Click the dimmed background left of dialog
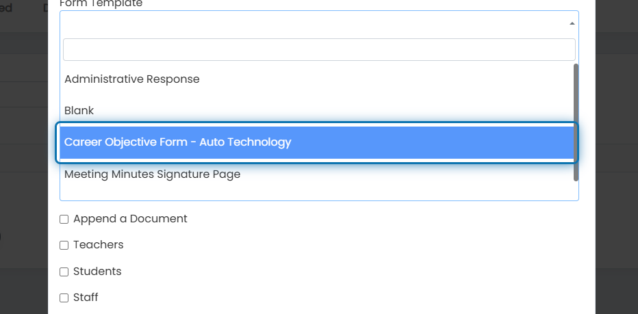 23,163
